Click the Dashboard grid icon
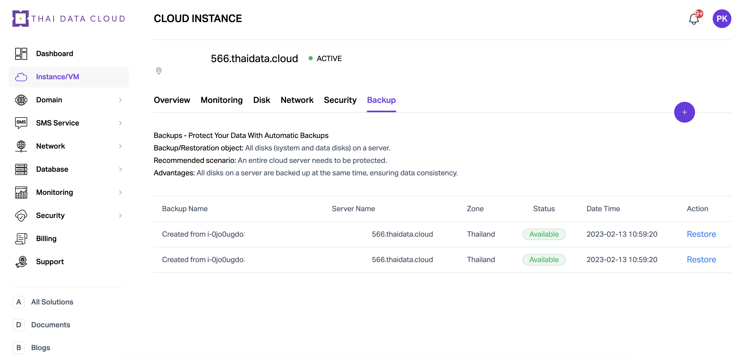 pos(21,54)
